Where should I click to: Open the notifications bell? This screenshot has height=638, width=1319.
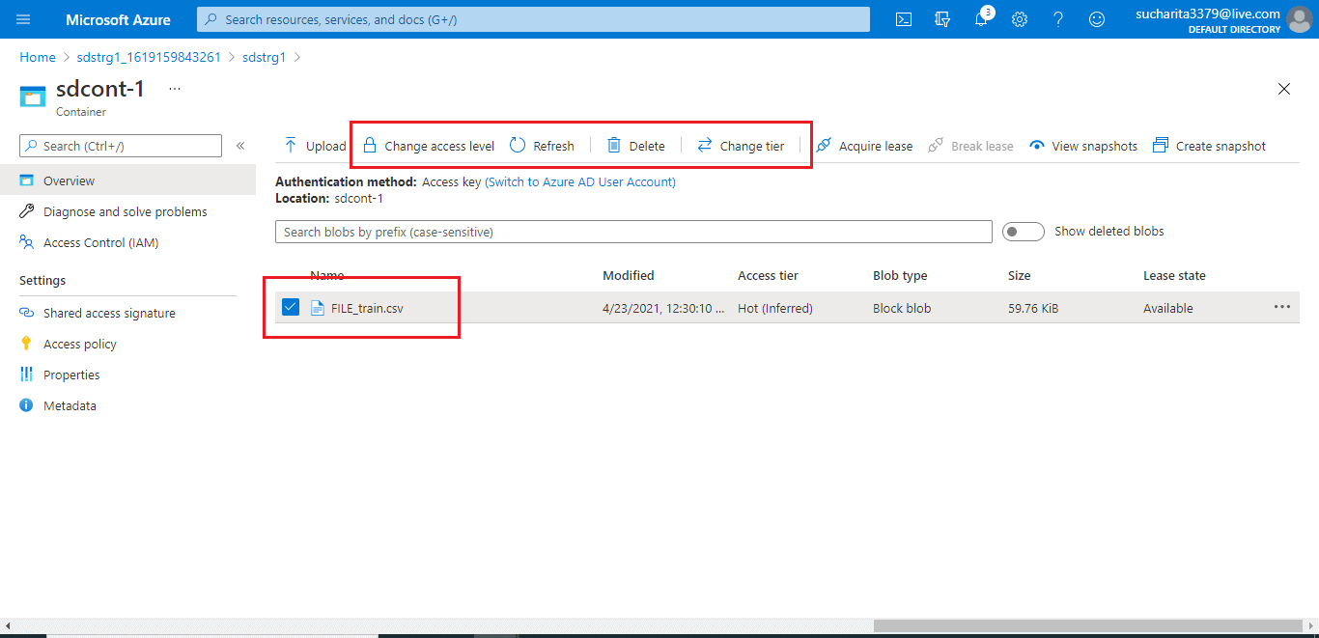point(981,19)
